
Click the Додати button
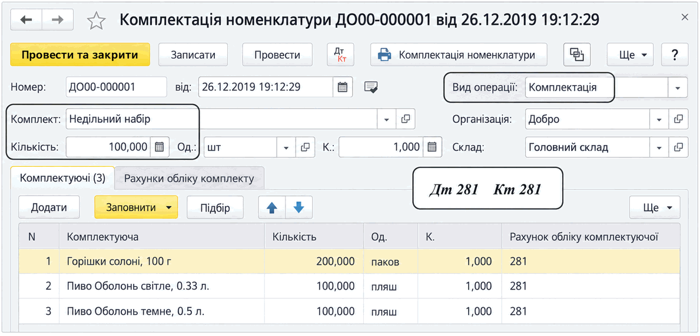click(x=49, y=207)
